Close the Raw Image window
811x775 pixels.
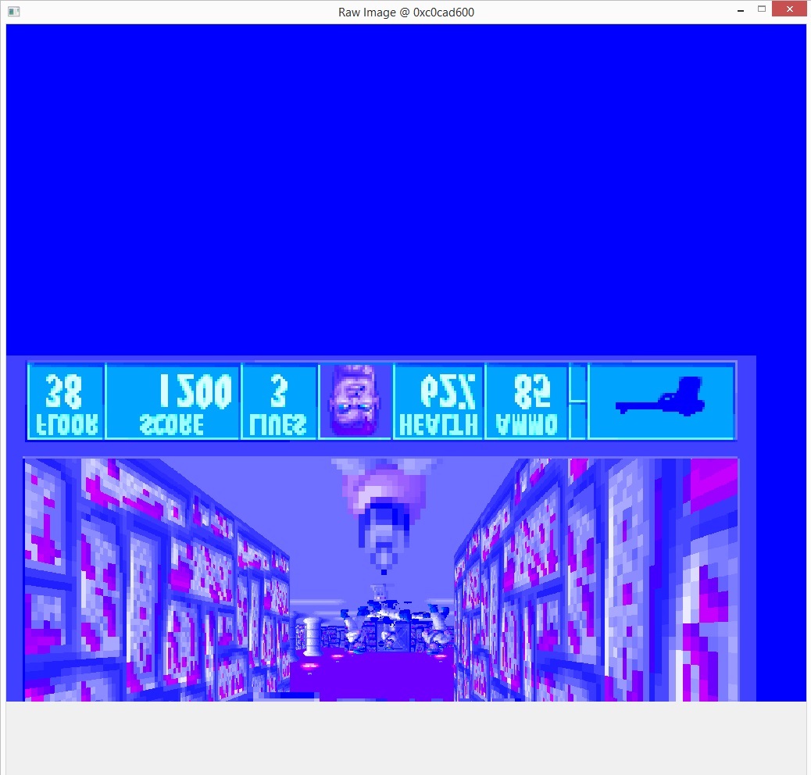tap(789, 9)
